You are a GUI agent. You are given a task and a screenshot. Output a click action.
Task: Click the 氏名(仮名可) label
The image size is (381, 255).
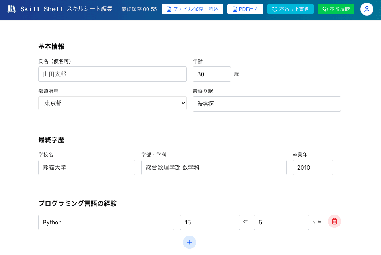(x=55, y=61)
